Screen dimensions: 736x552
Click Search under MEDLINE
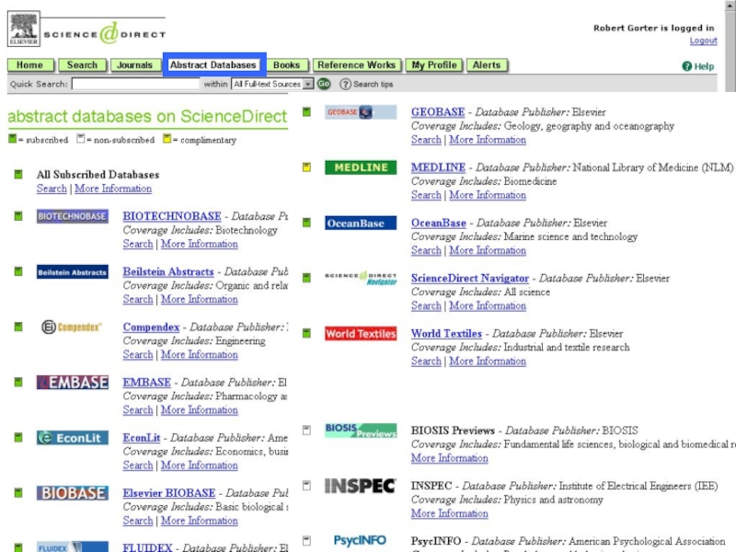point(426,195)
